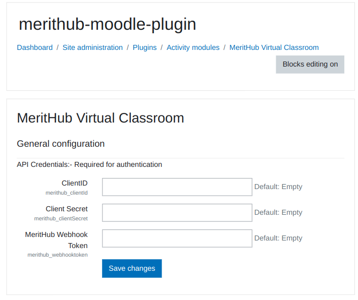Click MeritHub Virtual Classroom breadcrumb link
358x300 pixels.
pyautogui.click(x=274, y=47)
